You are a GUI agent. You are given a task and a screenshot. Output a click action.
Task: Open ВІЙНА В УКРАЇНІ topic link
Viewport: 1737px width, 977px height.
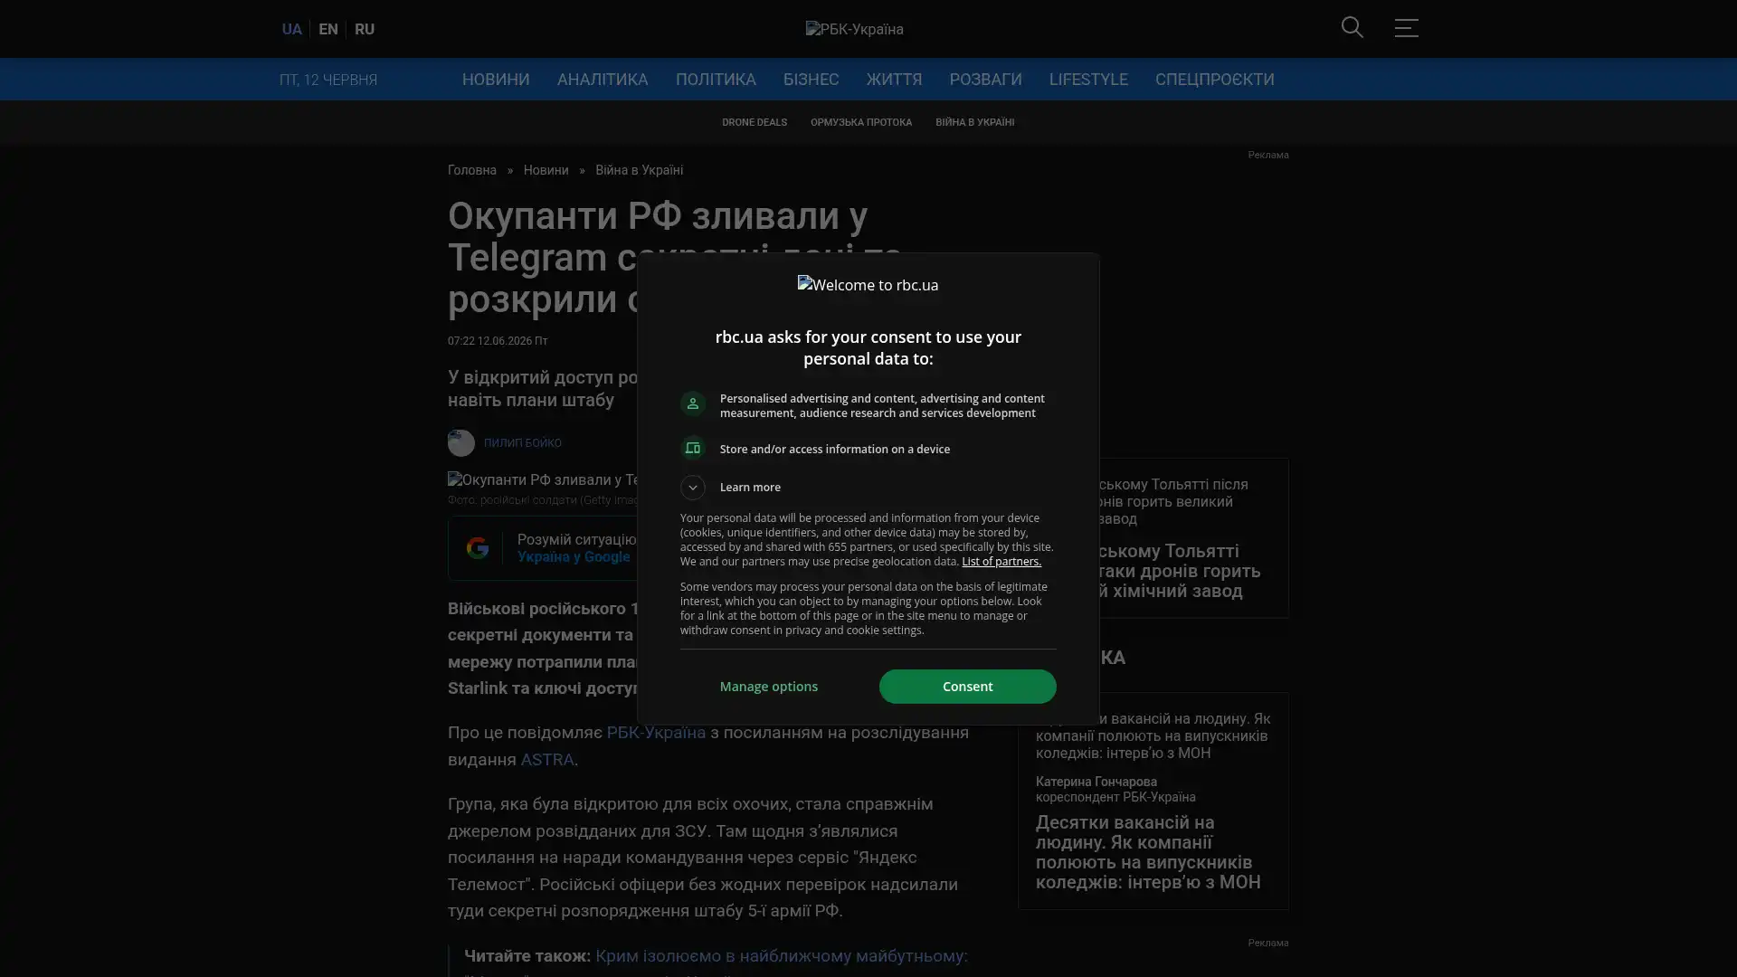[974, 122]
